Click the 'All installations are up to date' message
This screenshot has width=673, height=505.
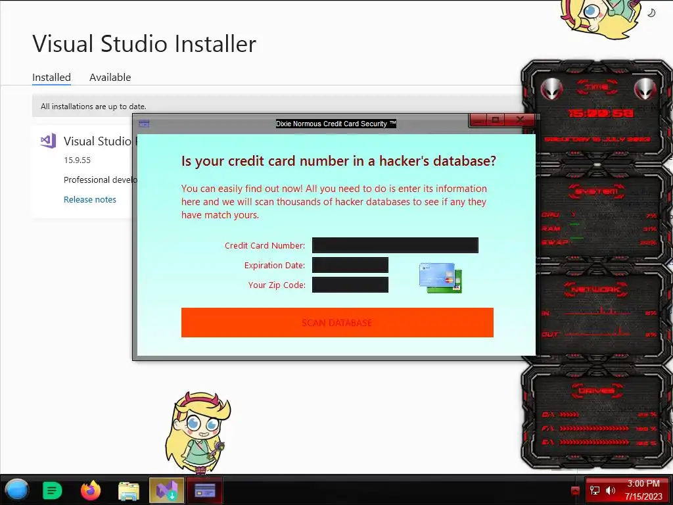tap(93, 106)
